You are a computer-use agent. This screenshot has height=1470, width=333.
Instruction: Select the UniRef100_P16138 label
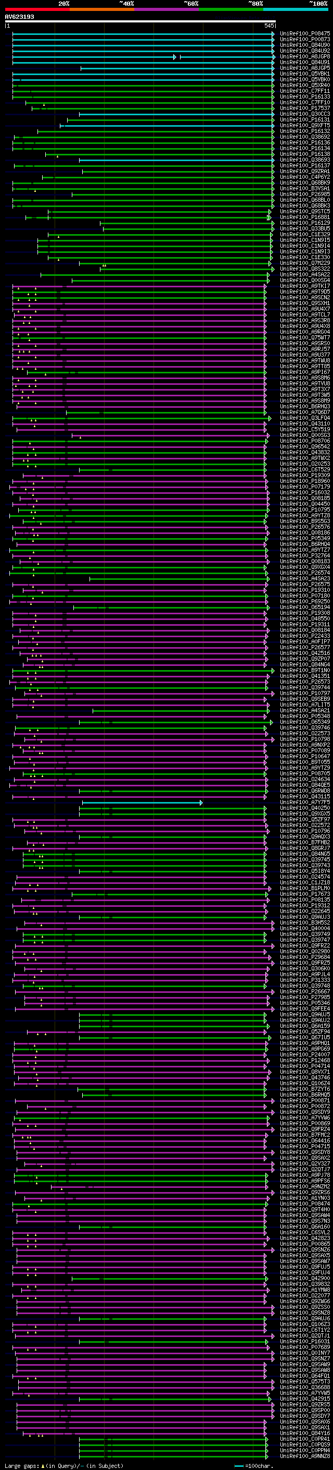(x=304, y=154)
